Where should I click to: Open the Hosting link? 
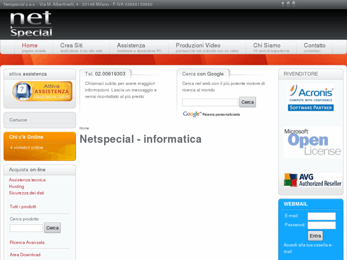click(x=16, y=187)
